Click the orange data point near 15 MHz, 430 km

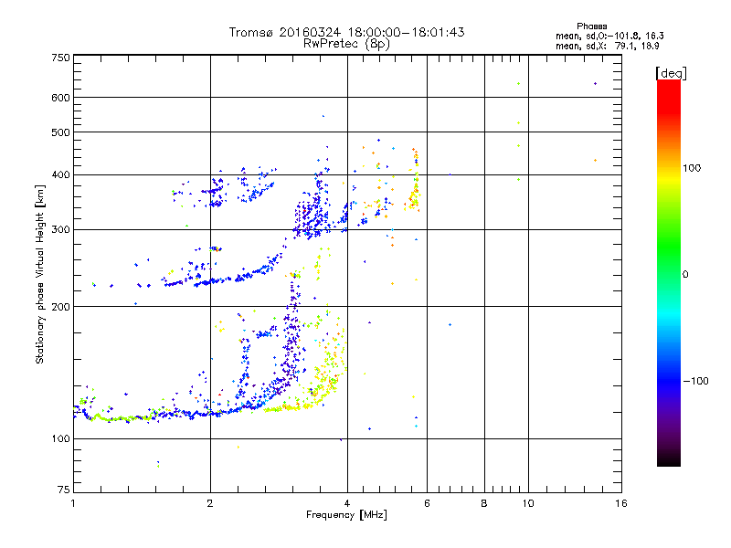point(596,161)
